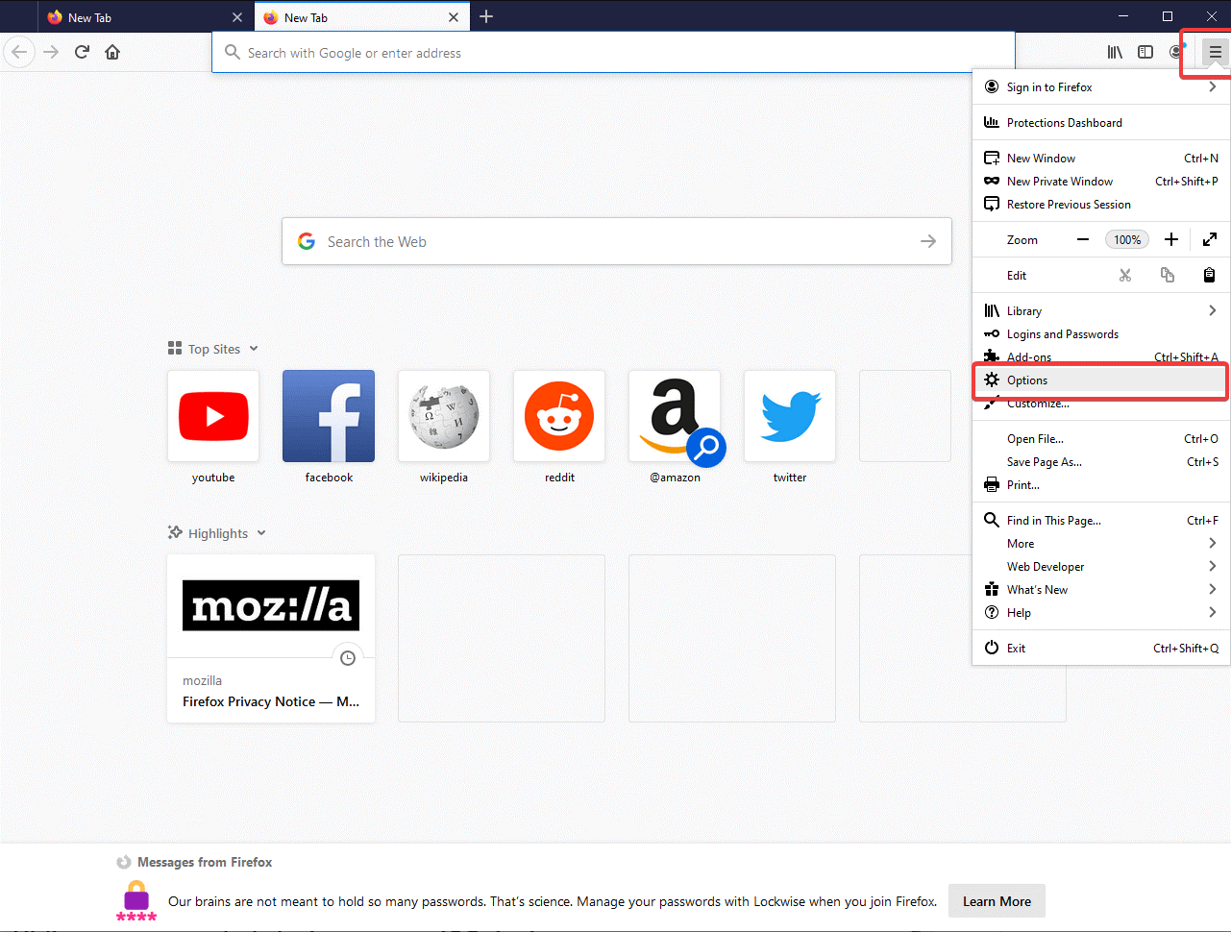
Task: Click the Home toolbar icon
Action: click(x=112, y=52)
